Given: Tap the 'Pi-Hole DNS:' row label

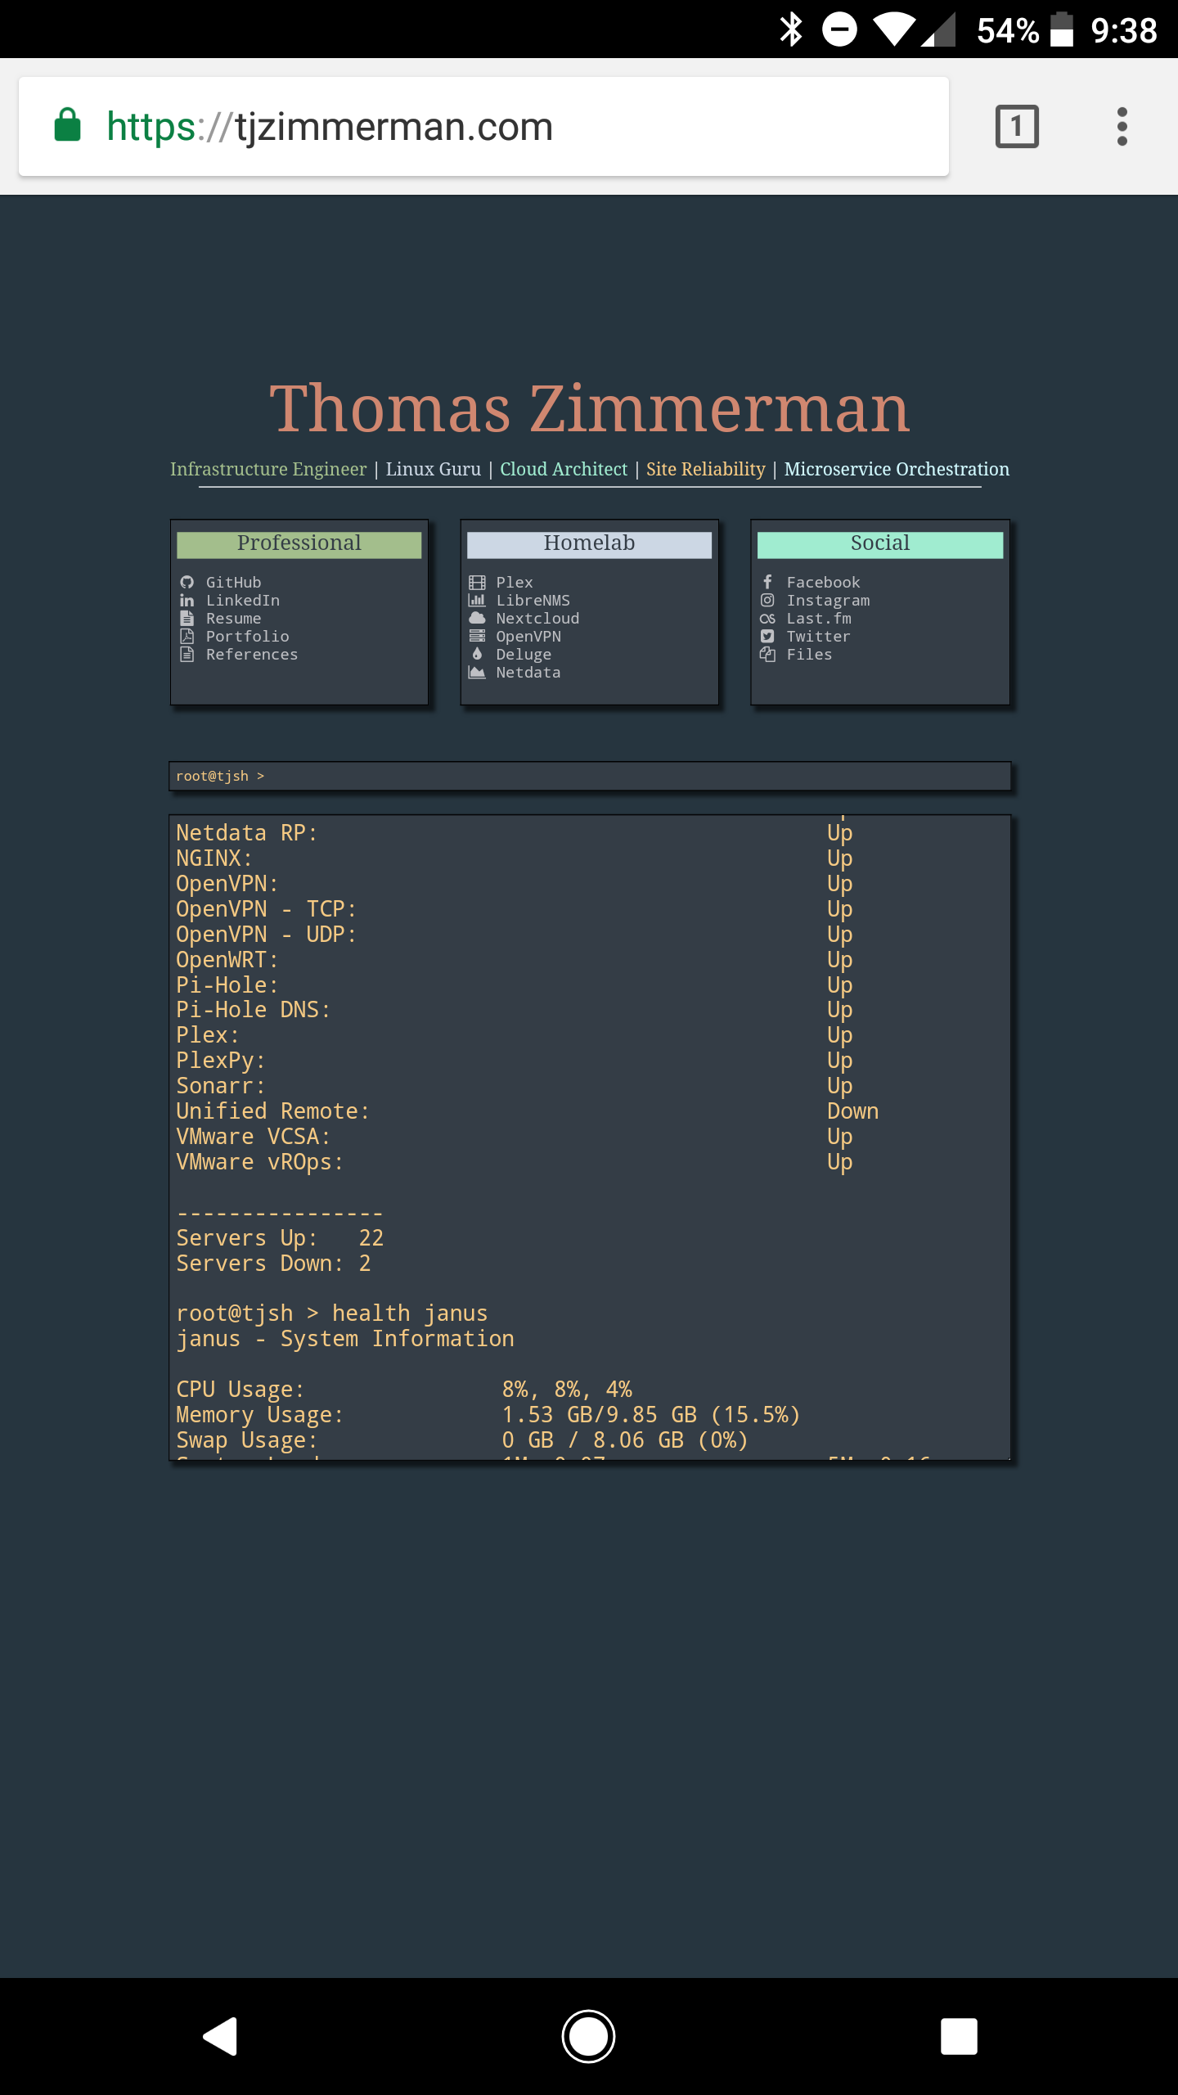Looking at the screenshot, I should 254,1010.
